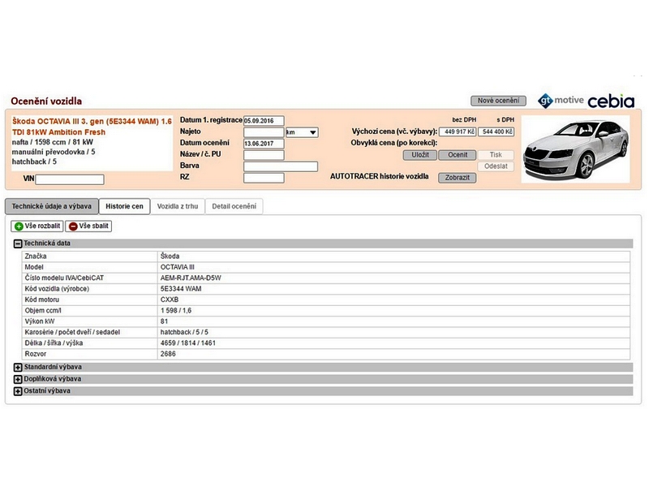This screenshot has width=649, height=487.
Task: Open the Detail ocenění tab
Action: [234, 206]
